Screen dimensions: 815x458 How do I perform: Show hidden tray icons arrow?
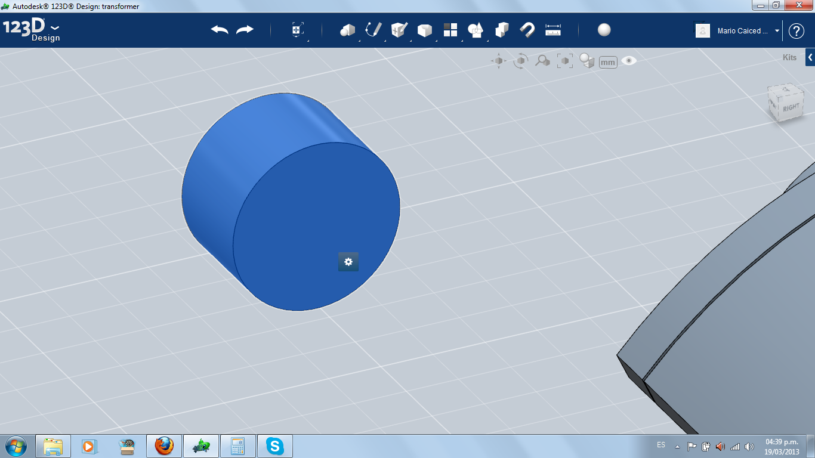[677, 446]
